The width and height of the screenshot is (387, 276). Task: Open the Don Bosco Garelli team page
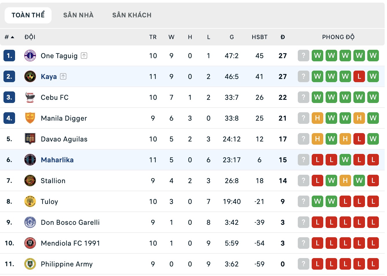70,222
